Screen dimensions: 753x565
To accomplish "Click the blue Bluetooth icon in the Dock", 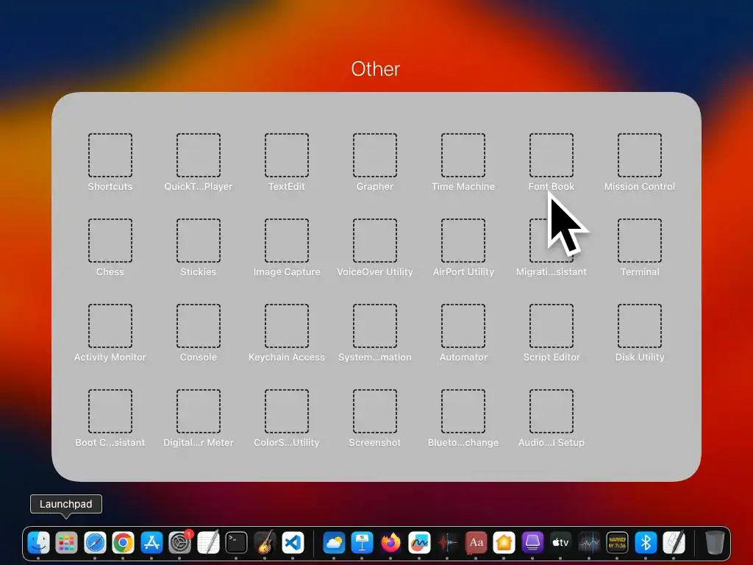I will click(x=646, y=543).
